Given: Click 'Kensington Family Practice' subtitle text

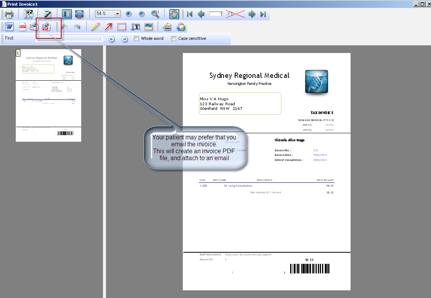Looking at the screenshot, I should pyautogui.click(x=249, y=84).
